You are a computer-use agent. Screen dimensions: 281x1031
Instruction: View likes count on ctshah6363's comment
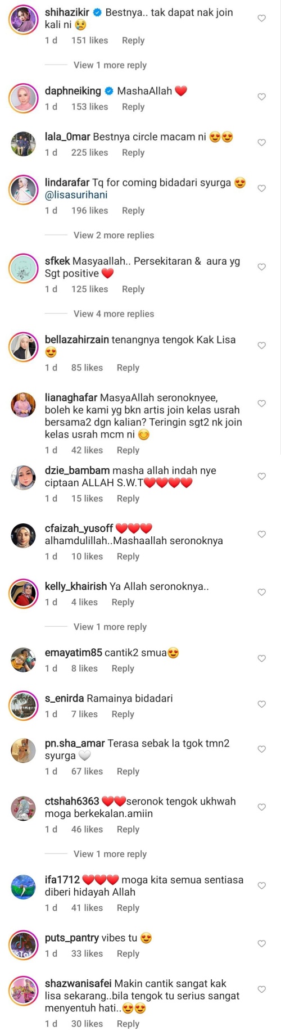pyautogui.click(x=87, y=830)
